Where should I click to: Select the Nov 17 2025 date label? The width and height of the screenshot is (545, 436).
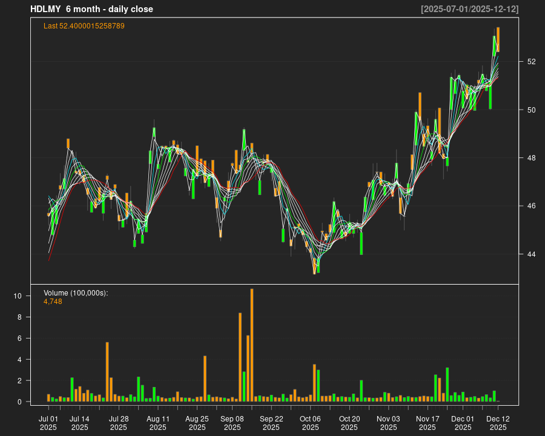point(428,423)
